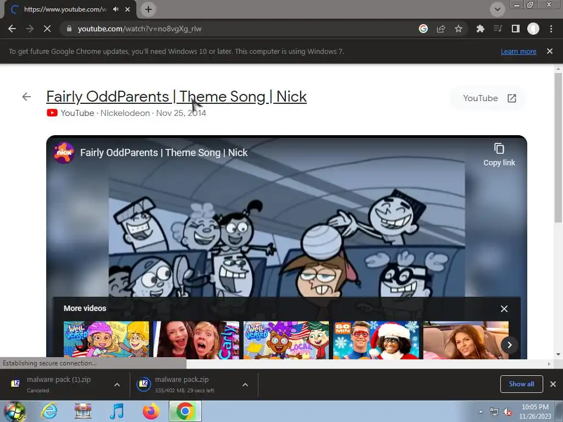Expand options for malware pack.zip download
This screenshot has width=563, height=422.
click(x=245, y=385)
